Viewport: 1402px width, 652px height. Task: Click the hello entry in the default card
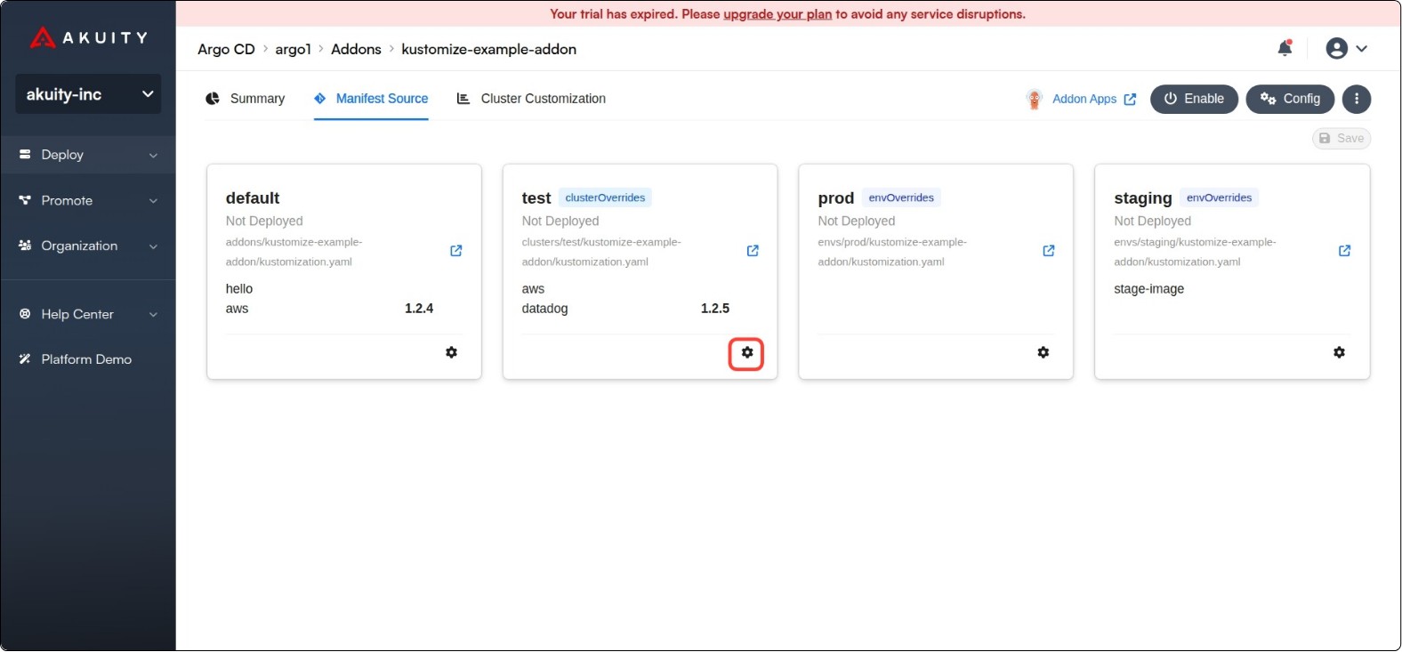click(239, 289)
